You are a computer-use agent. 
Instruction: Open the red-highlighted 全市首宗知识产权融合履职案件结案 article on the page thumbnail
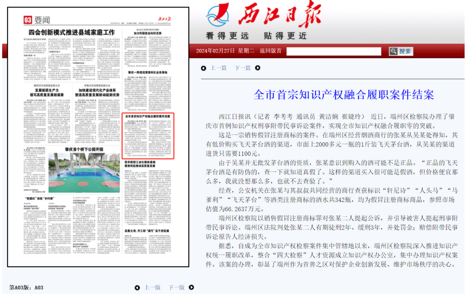tap(148, 136)
